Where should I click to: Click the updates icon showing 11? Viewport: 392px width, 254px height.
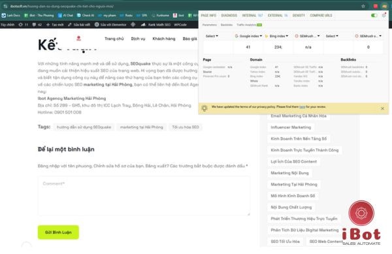[x=24, y=24]
